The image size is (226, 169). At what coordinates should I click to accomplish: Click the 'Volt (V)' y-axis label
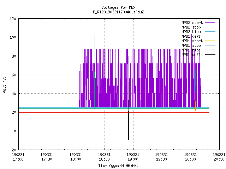point(4,85)
